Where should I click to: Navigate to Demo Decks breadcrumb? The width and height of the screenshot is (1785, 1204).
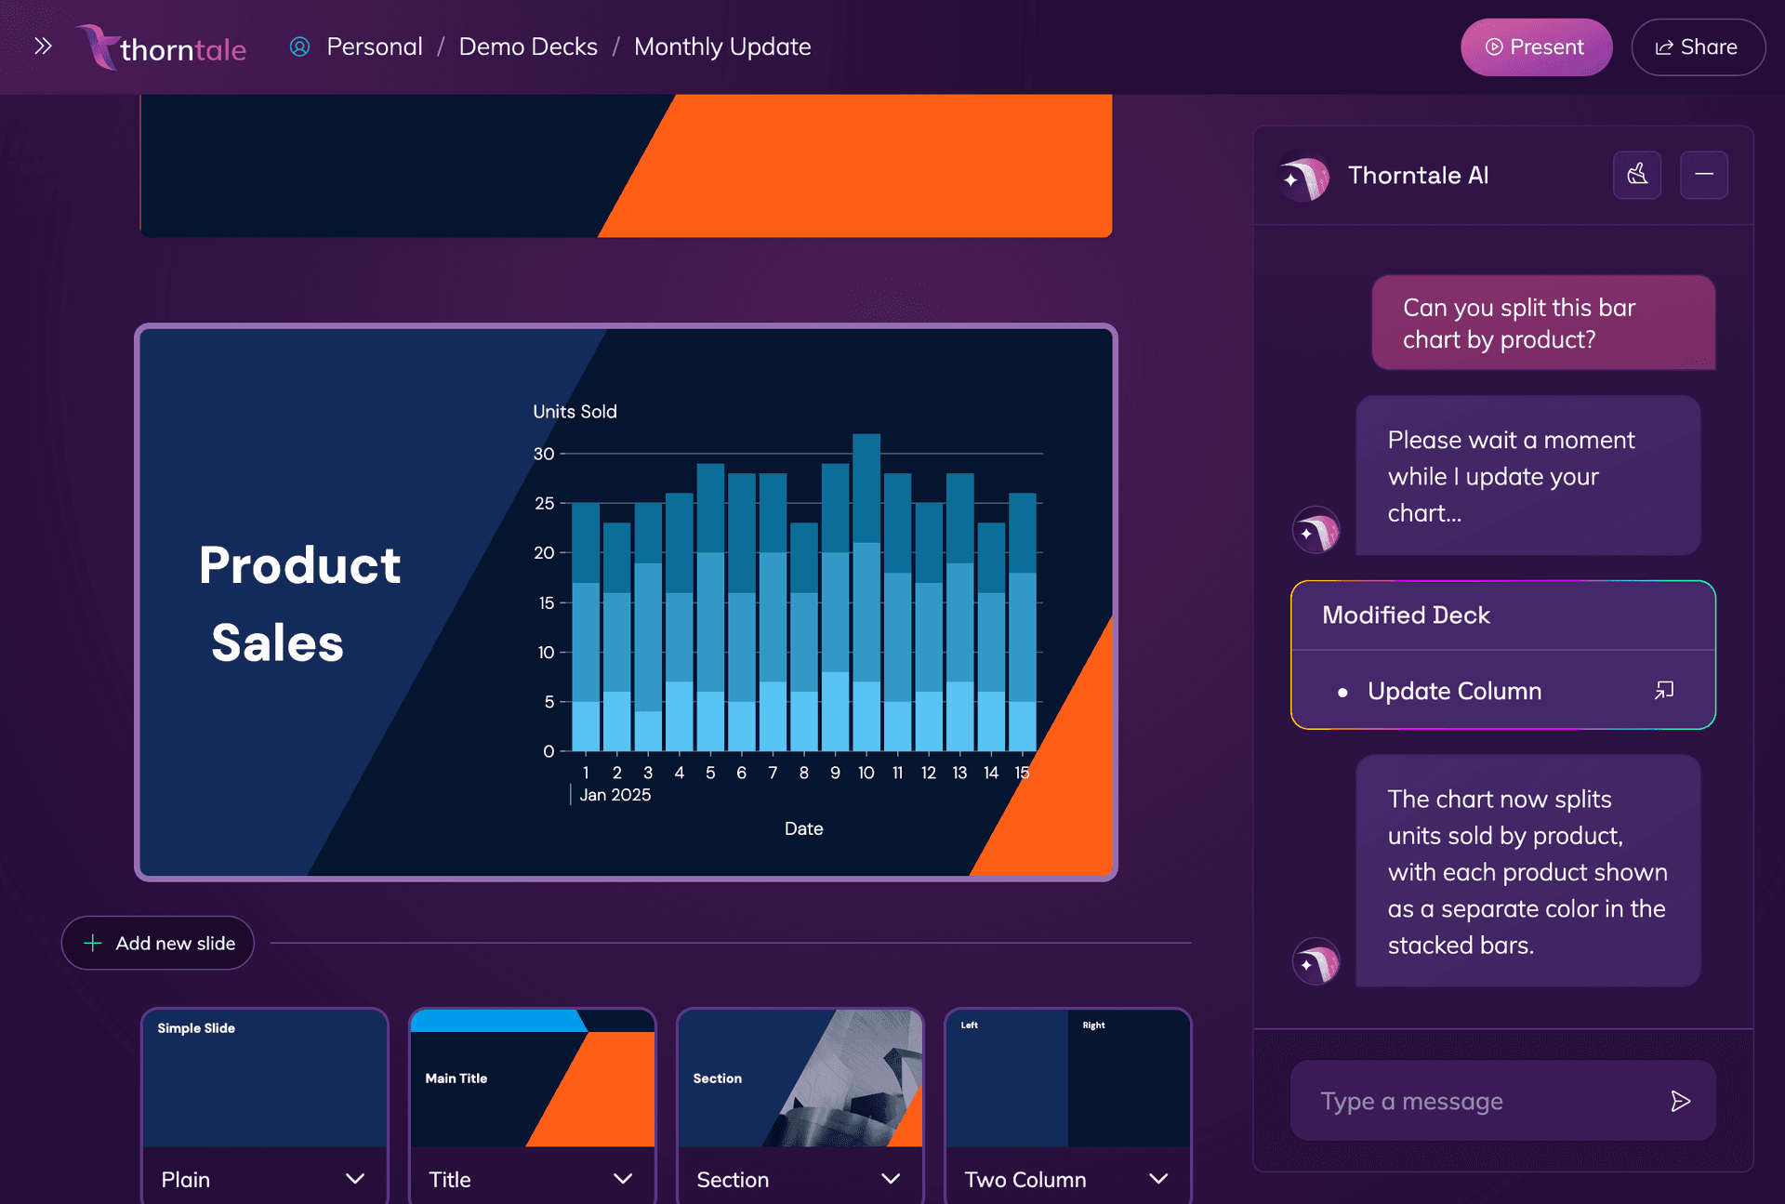point(527,46)
